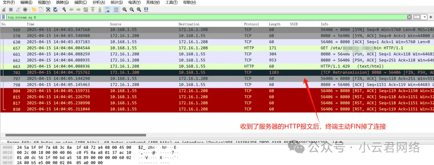Open the 分析(A) menu
Viewport: 434px width, 165px height.
tap(98, 2)
